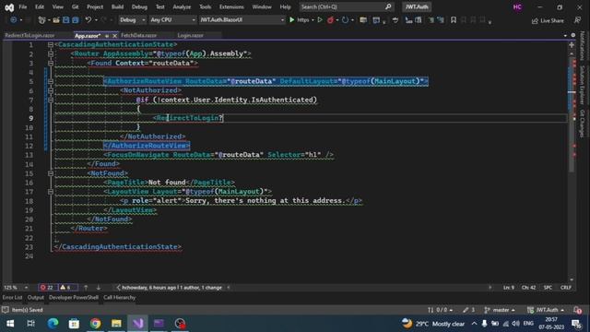Viewport: 590px width, 332px height.
Task: Open Google Chrome from taskbar
Action: (95, 324)
